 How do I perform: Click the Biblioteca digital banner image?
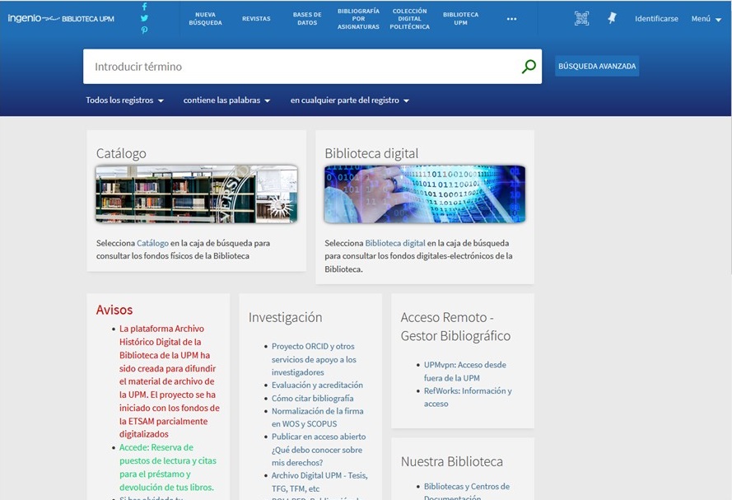[x=425, y=194]
